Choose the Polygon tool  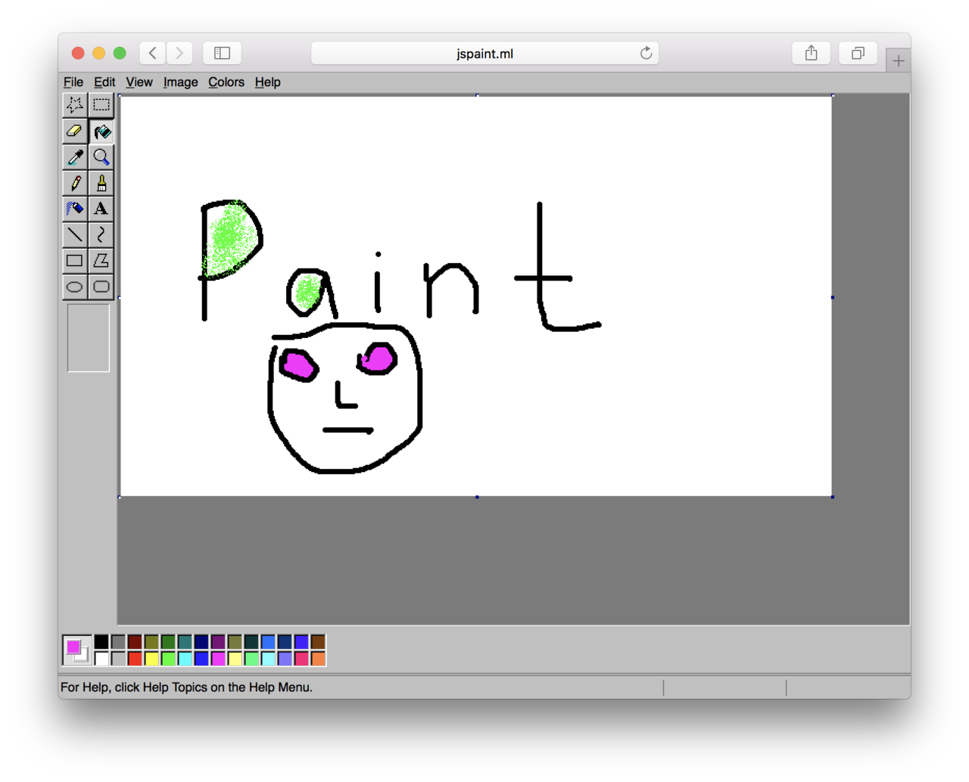[101, 260]
